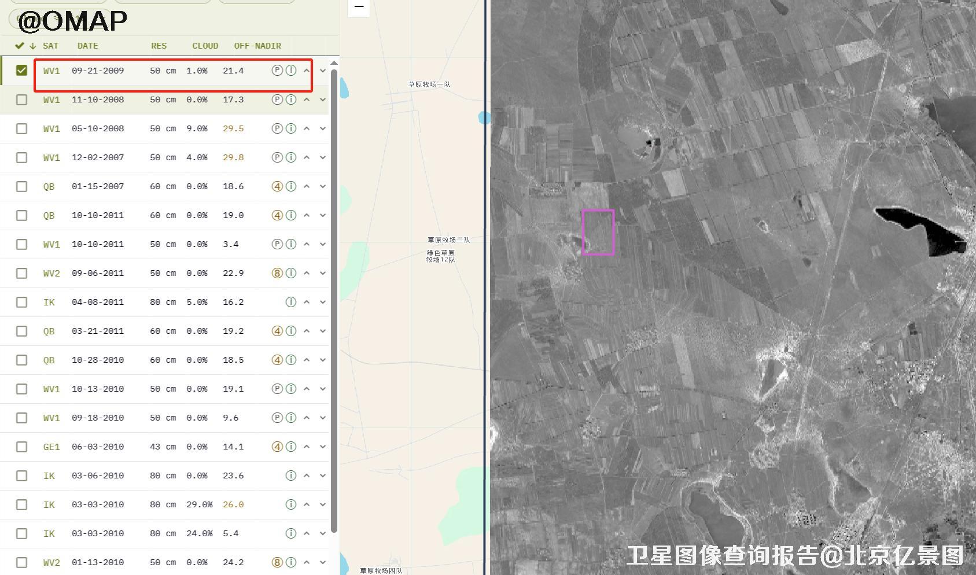Click the results list vertical scrollbar
This screenshot has width=976, height=575.
[334, 301]
